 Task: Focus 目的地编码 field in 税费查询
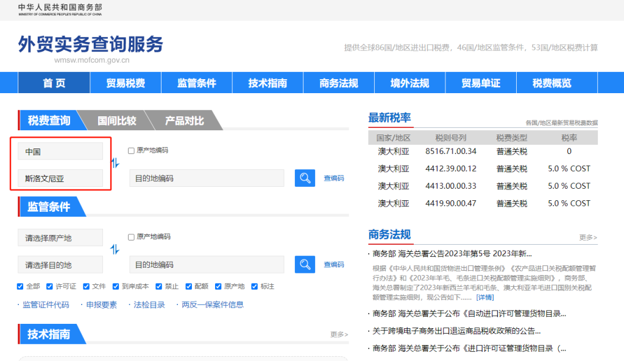coord(207,178)
